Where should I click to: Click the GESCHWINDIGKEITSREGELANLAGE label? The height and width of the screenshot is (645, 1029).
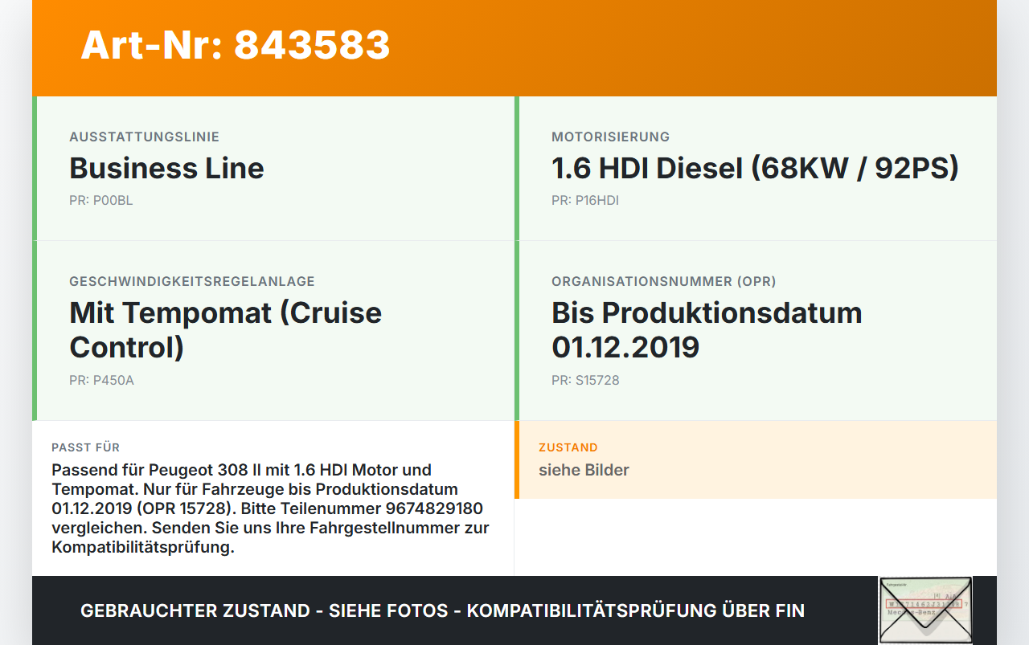192,282
